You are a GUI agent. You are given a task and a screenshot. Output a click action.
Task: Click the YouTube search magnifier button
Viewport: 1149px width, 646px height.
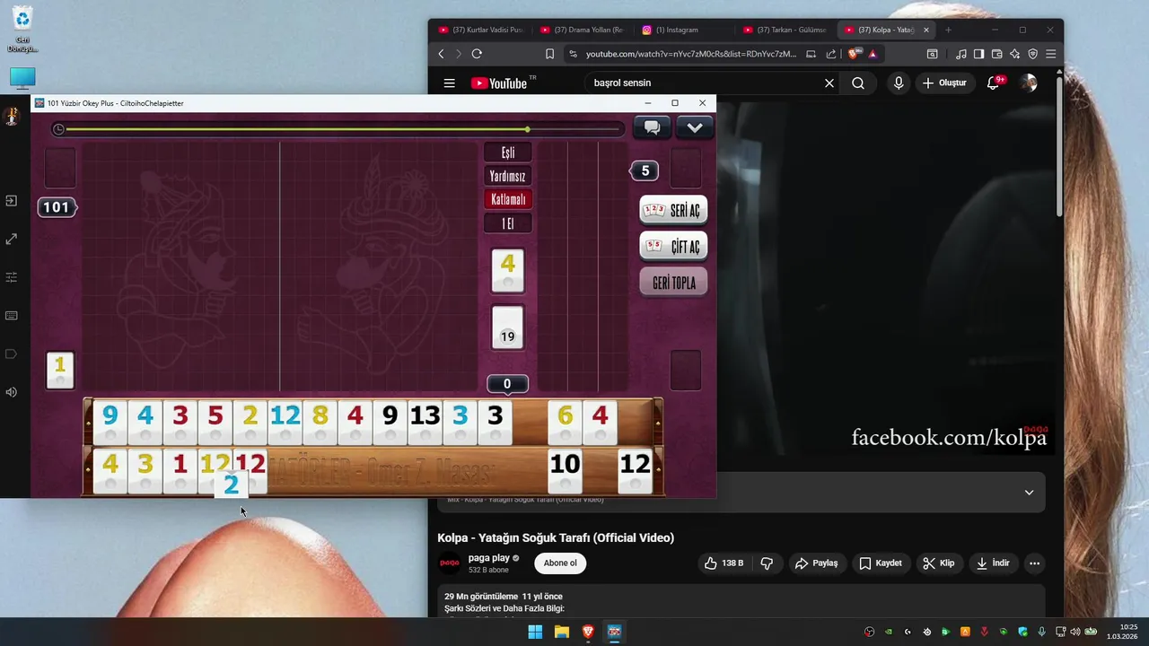click(858, 83)
